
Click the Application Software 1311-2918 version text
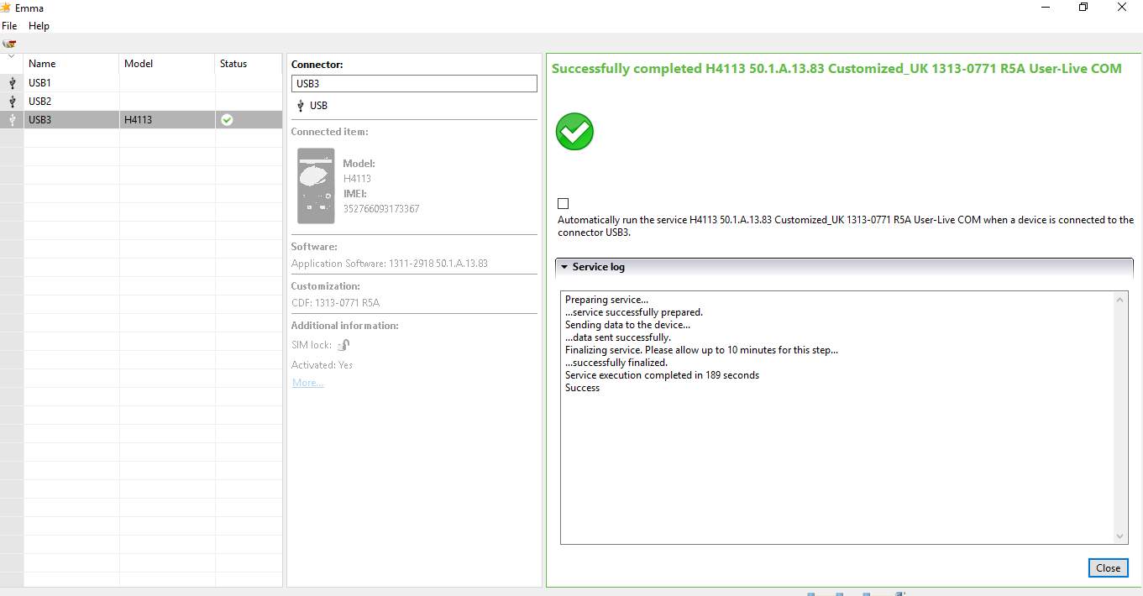click(x=390, y=264)
